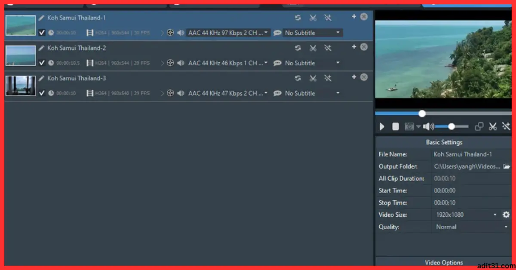
Task: Select the Koh Samui Thailand-3 thumbnail
Action: coord(21,86)
